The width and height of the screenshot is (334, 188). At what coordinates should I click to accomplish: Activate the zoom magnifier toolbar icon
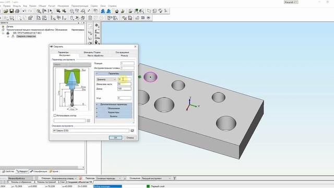coord(39,11)
